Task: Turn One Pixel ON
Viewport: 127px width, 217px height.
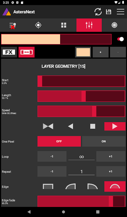Action: (104, 141)
